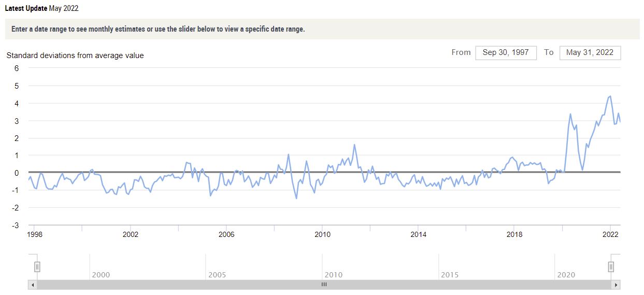Image resolution: width=644 pixels, height=295 pixels.
Task: Click the left range slider handle
Action: click(x=37, y=266)
